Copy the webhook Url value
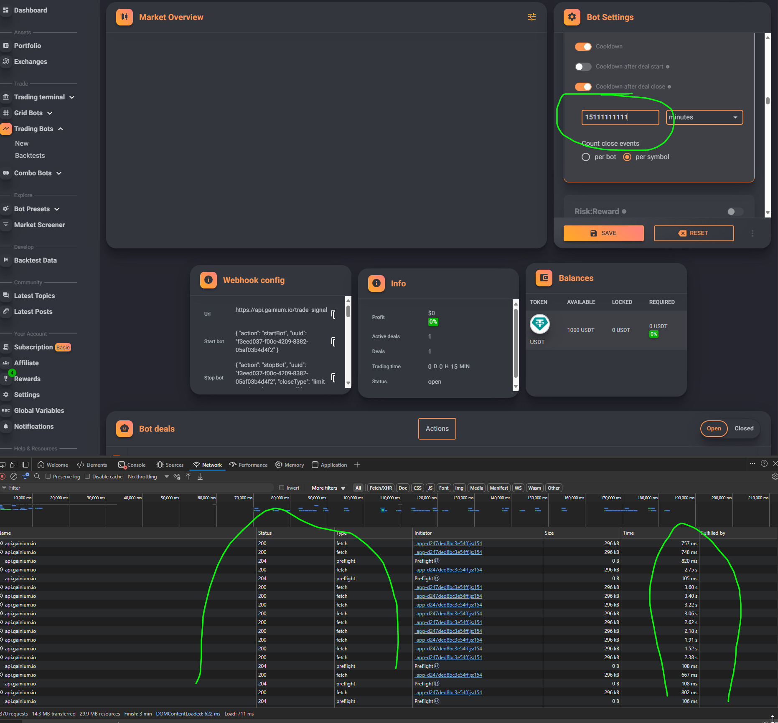Viewport: 778px width, 723px height. pos(333,314)
